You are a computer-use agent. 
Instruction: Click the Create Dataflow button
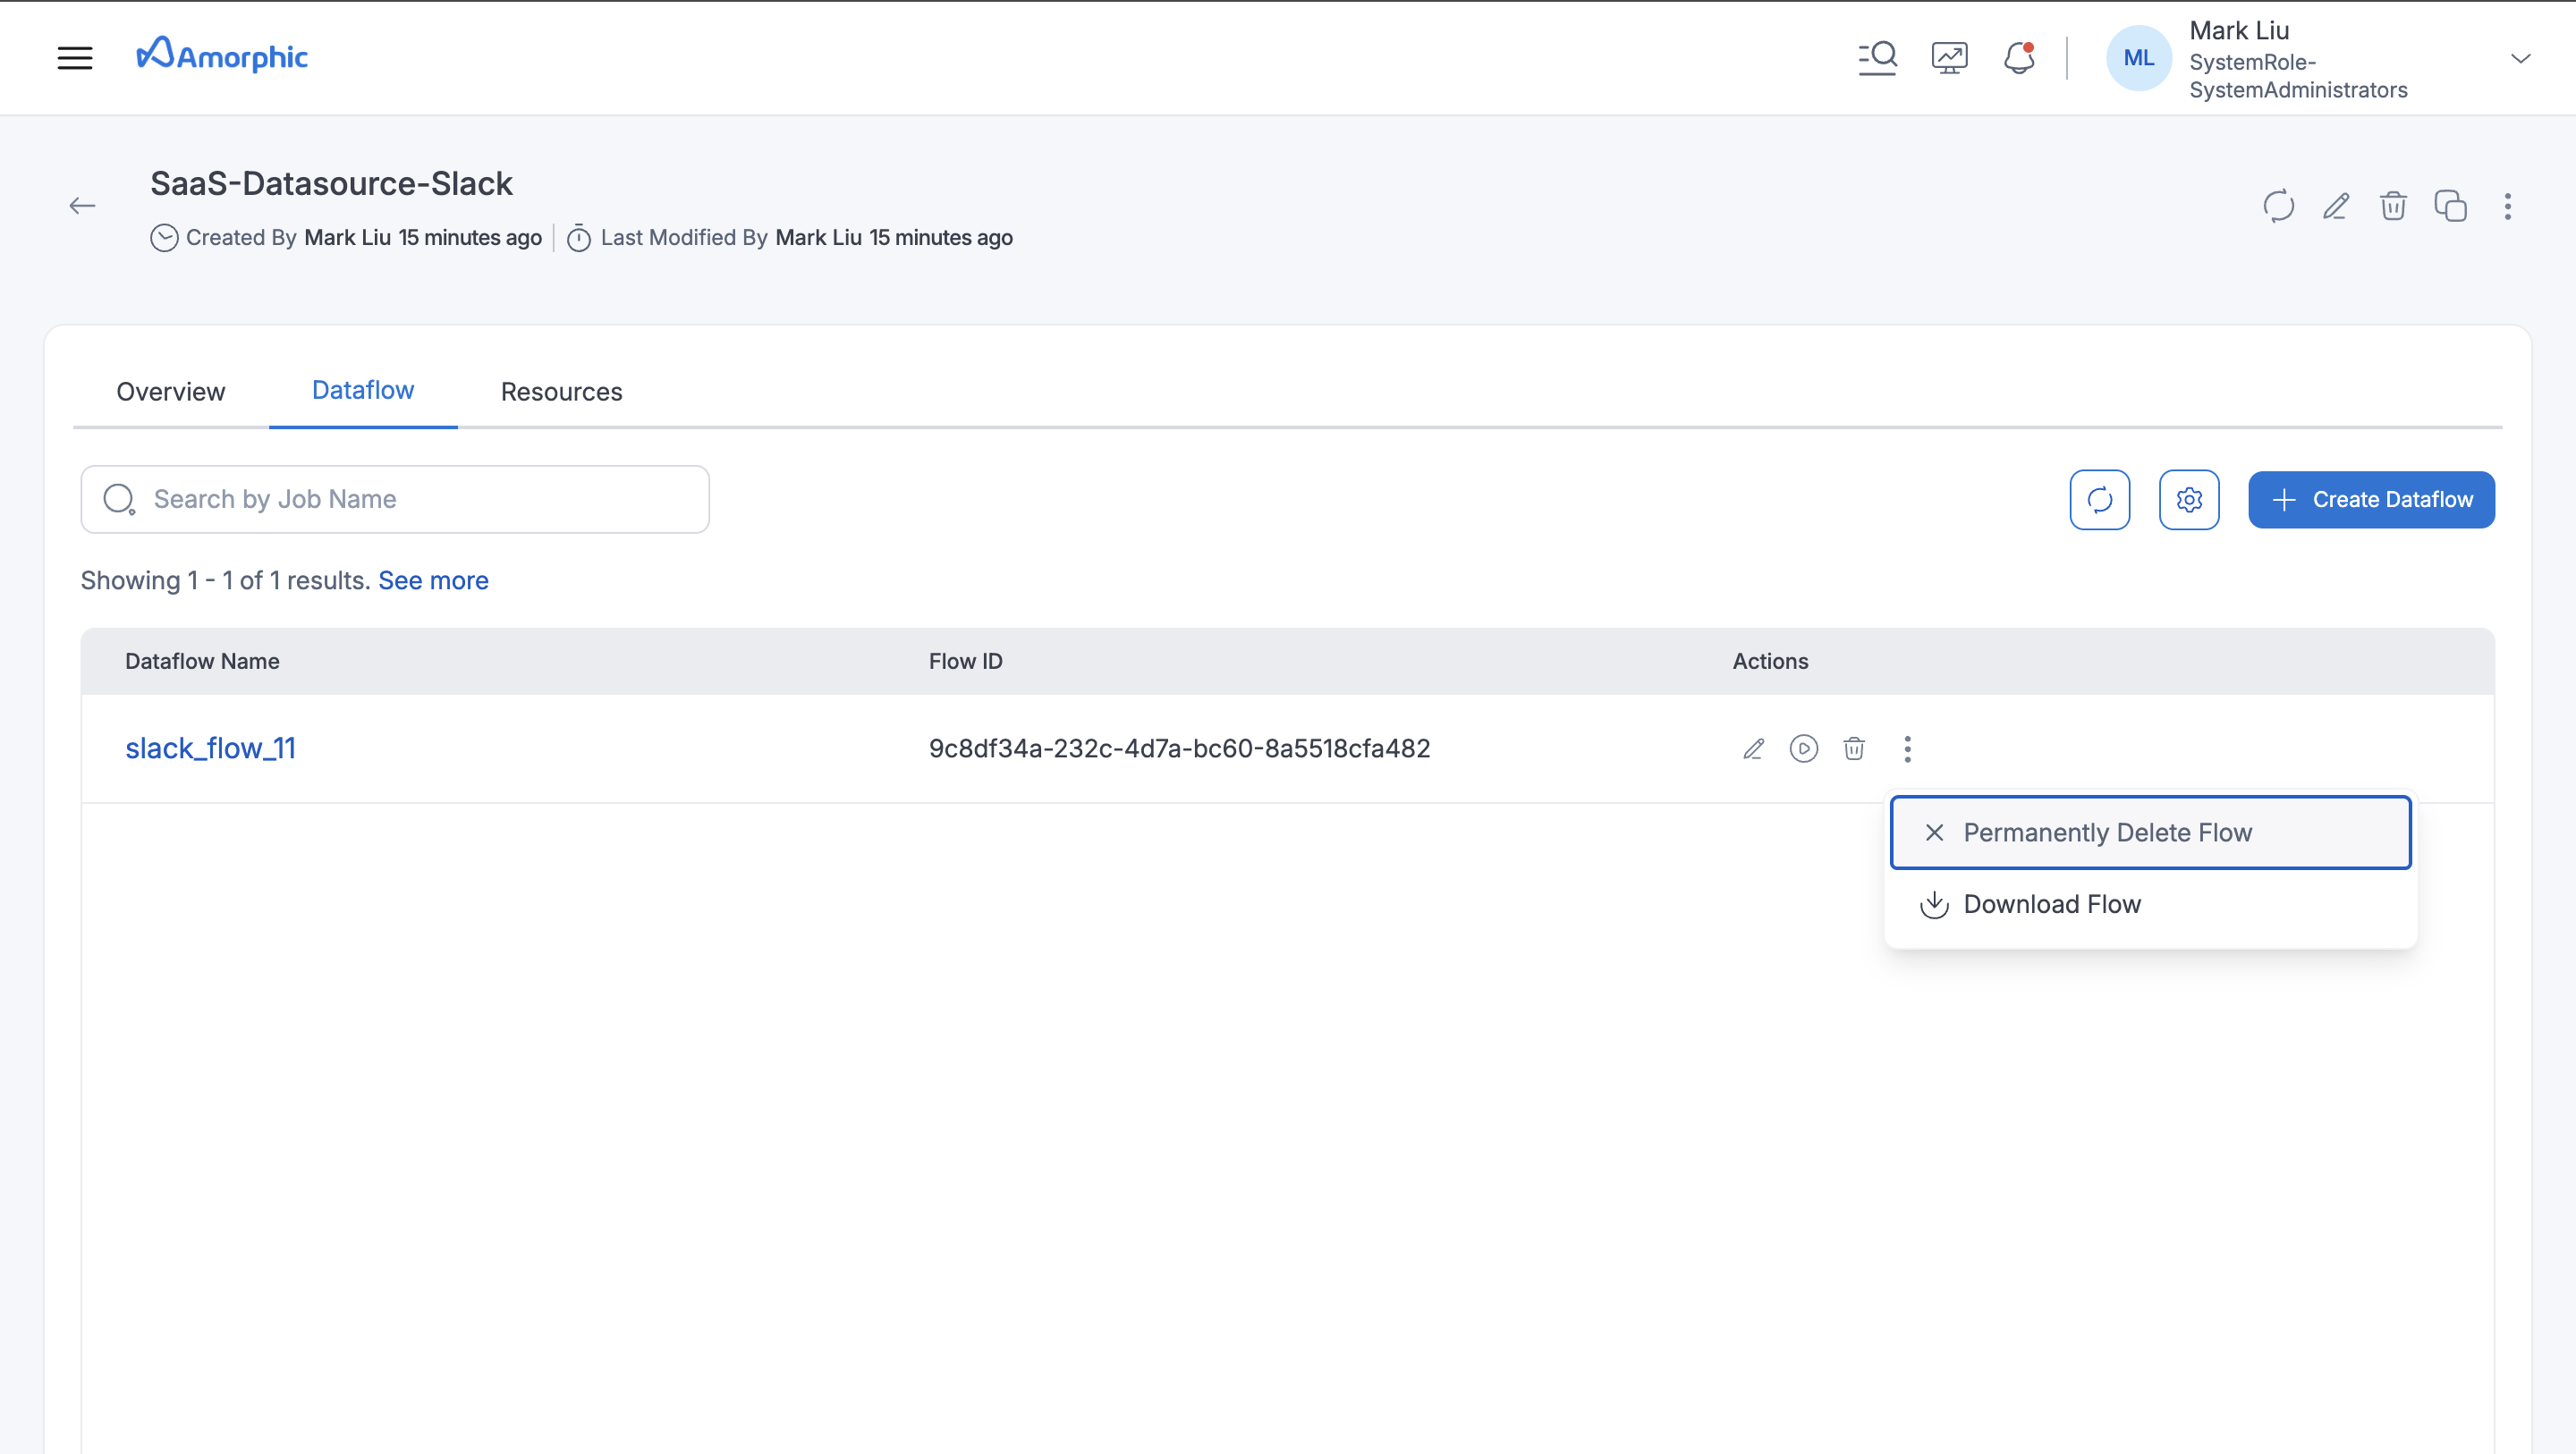(2371, 499)
